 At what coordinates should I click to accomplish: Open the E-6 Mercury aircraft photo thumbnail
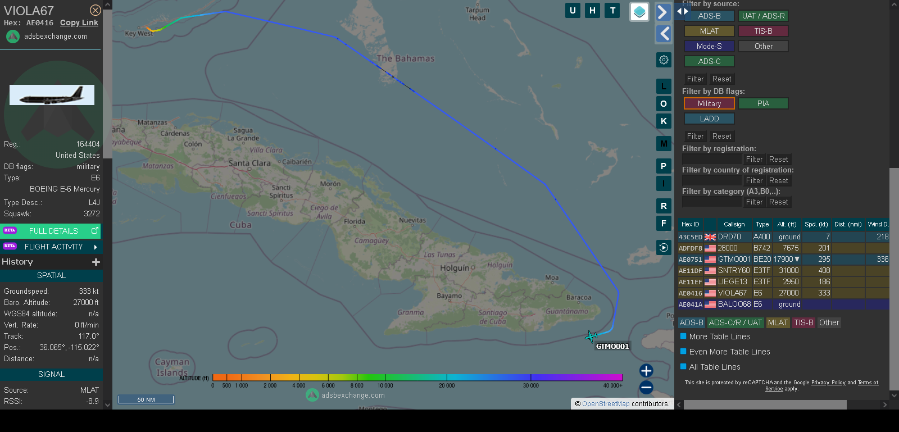(52, 95)
